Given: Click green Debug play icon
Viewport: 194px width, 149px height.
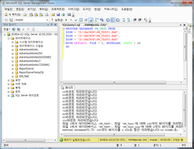Looking at the screenshot, I should tap(66, 20).
